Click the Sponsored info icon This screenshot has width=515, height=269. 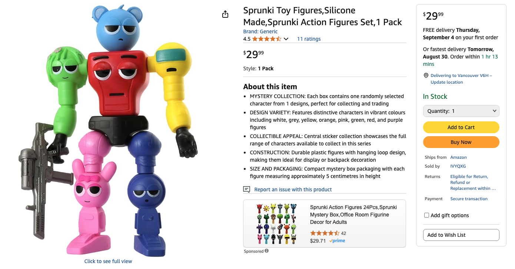267,251
